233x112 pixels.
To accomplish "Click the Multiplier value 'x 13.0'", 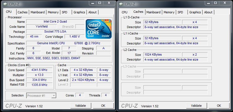I will (x=39, y=75).
